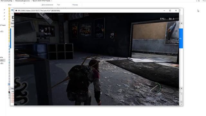Close RPCS3 game list dock panel
This screenshot has height=116, width=206.
182,24
